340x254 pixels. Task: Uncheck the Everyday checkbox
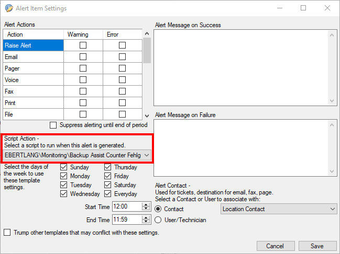108,194
